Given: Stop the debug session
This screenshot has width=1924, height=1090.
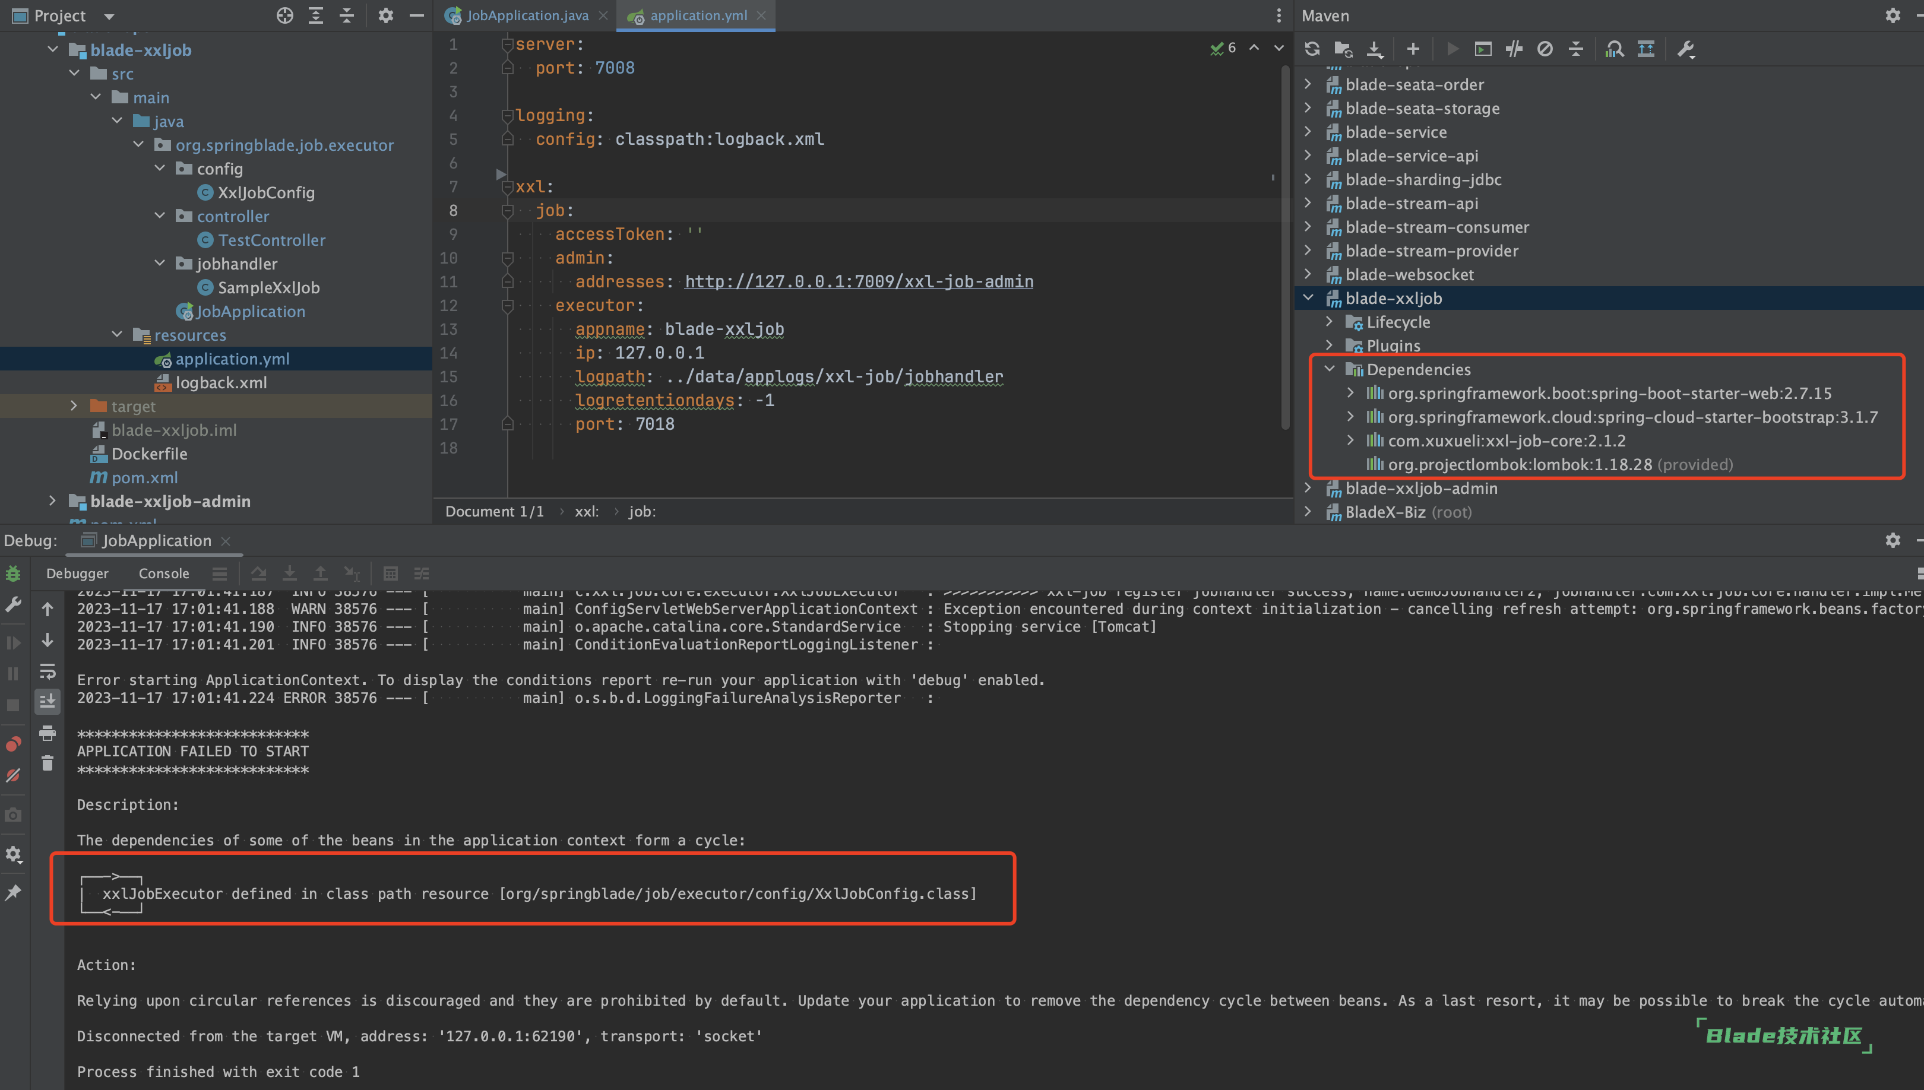Looking at the screenshot, I should click(14, 705).
